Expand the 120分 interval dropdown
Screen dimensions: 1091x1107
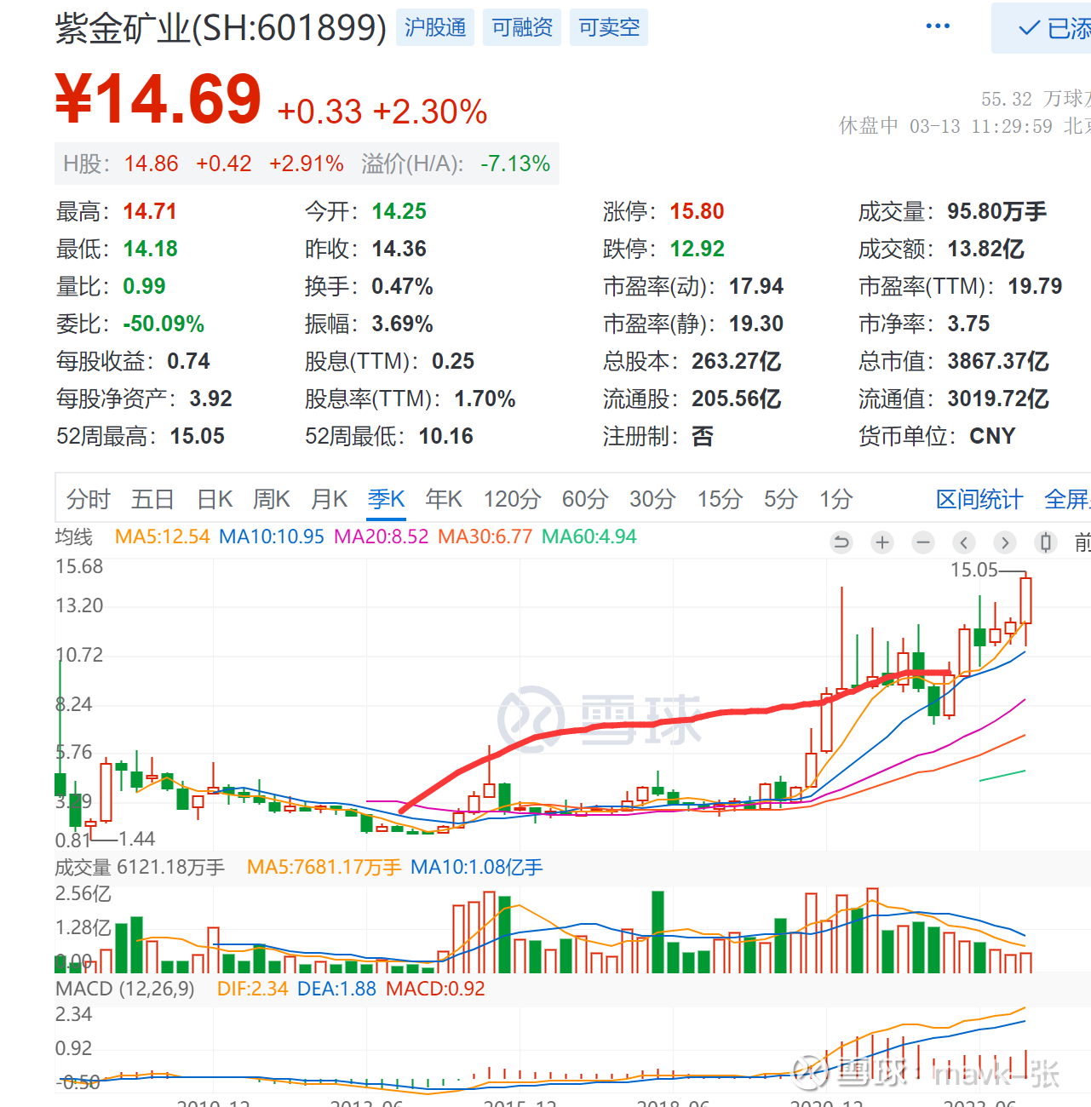(x=511, y=500)
